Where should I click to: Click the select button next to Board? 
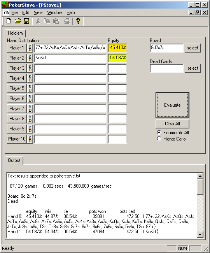pyautogui.click(x=192, y=48)
